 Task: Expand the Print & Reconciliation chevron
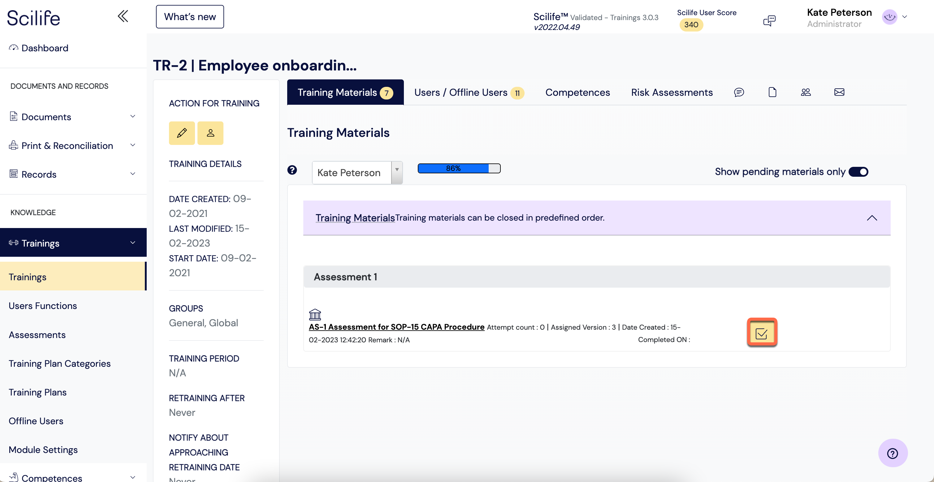pos(133,145)
